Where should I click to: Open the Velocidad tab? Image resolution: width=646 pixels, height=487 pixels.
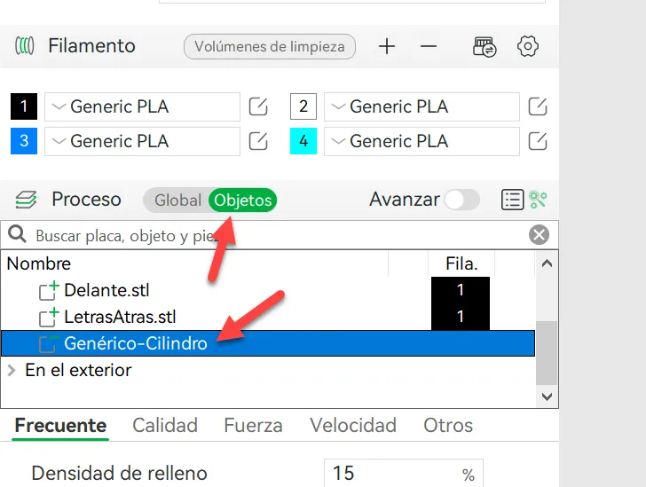point(353,425)
